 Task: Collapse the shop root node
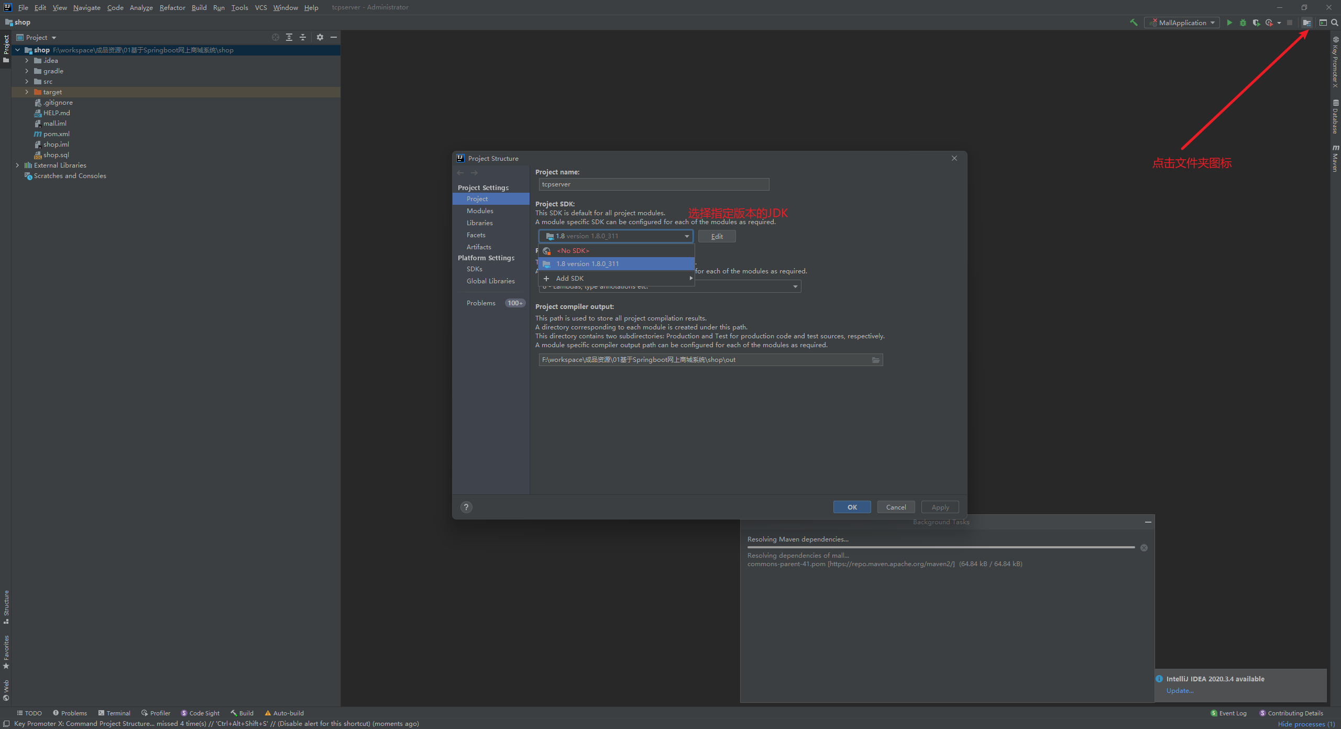[x=17, y=50]
